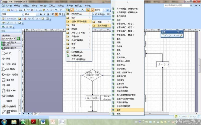Enable center text alignment
The width and height of the screenshot is (201, 125).
56,14
